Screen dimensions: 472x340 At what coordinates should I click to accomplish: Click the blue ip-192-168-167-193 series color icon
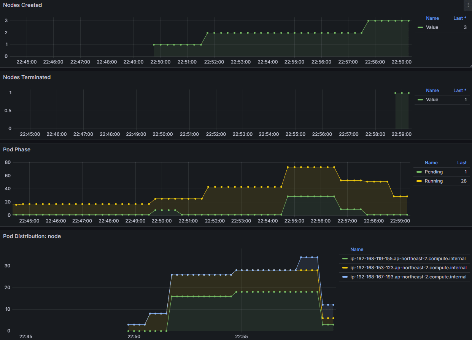(x=345, y=277)
